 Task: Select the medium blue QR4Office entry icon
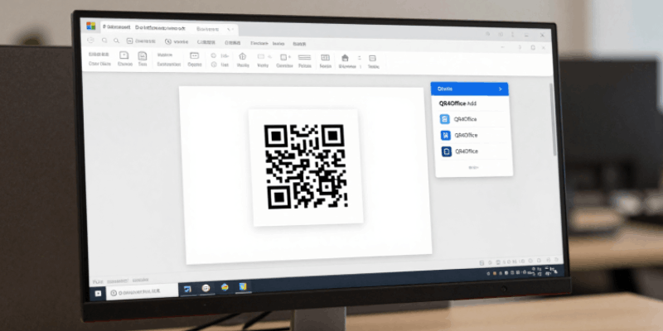click(446, 135)
